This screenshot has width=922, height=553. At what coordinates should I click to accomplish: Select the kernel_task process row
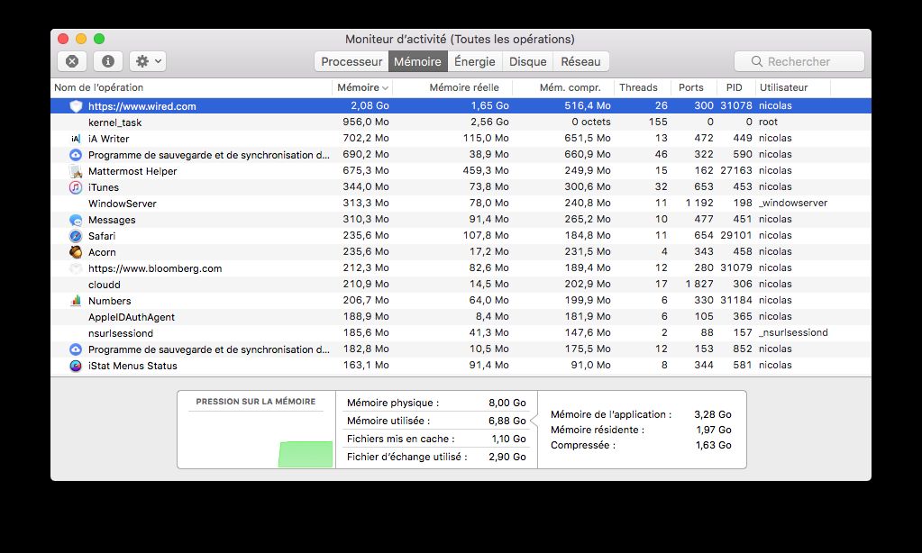coord(114,122)
